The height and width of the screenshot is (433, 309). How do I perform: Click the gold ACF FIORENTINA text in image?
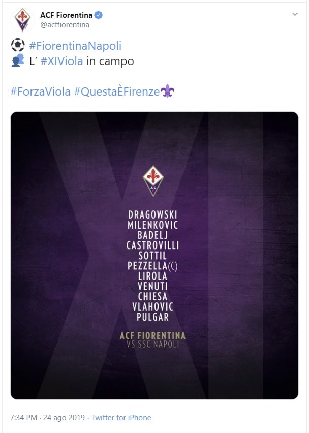point(153,335)
